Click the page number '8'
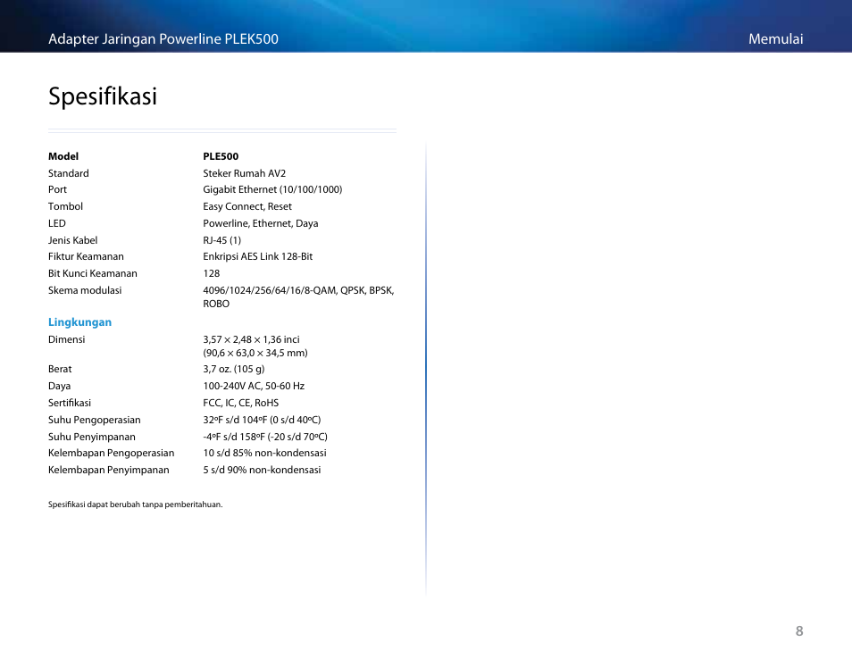This screenshot has height=659, width=852. 799,631
